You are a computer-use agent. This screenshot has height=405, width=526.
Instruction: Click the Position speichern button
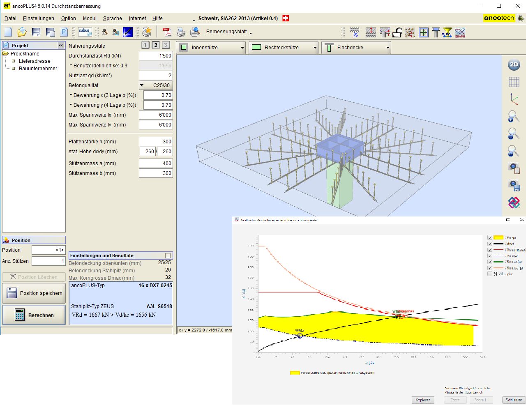click(x=34, y=293)
